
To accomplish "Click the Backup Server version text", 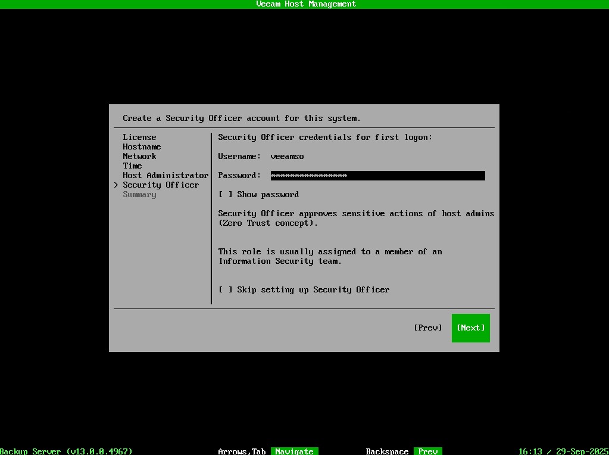I will pyautogui.click(x=66, y=451).
